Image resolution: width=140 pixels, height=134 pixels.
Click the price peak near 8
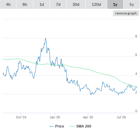[45, 38]
